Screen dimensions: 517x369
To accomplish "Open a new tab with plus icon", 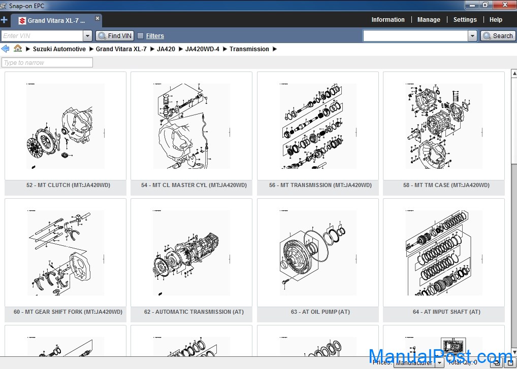I will 4,20.
